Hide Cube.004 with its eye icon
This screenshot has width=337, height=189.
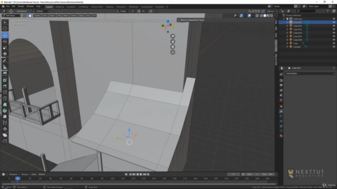point(334,33)
